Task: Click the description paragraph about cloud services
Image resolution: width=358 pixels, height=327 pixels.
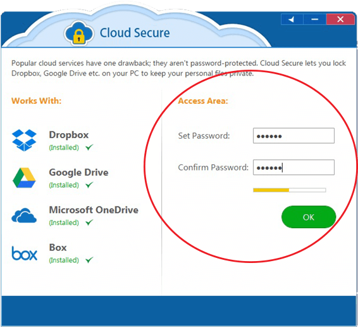Action: (x=178, y=68)
